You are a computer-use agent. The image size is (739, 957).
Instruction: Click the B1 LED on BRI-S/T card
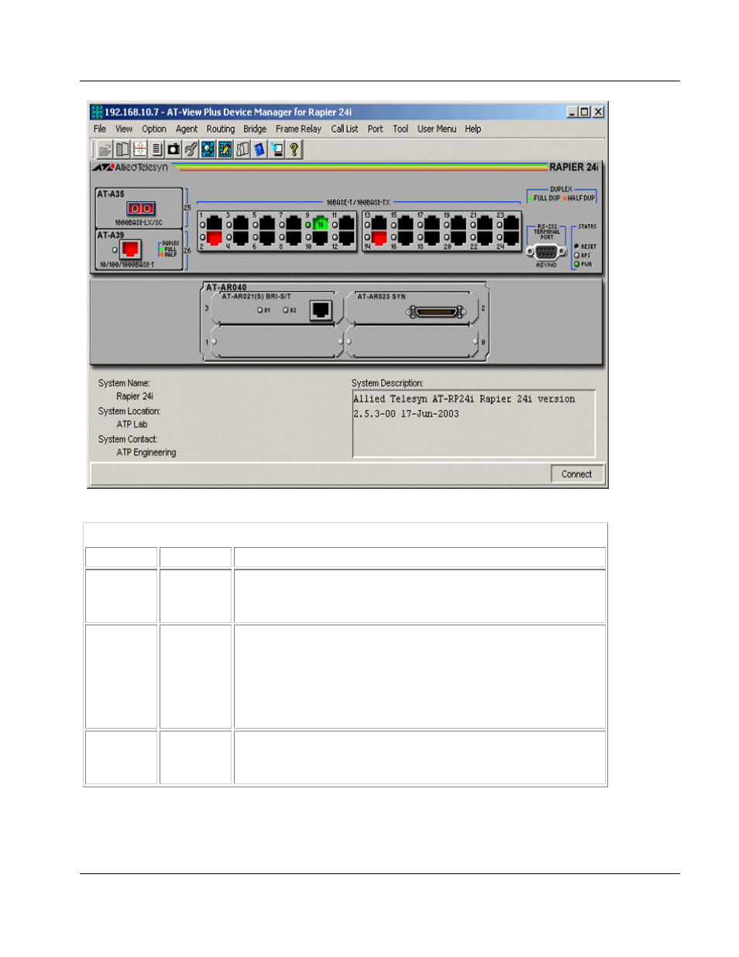click(260, 310)
